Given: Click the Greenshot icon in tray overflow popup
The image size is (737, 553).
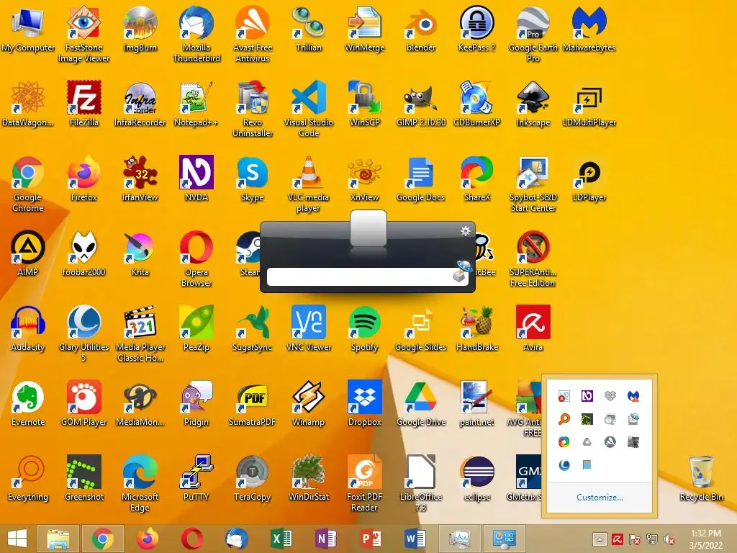Looking at the screenshot, I should point(587,418).
